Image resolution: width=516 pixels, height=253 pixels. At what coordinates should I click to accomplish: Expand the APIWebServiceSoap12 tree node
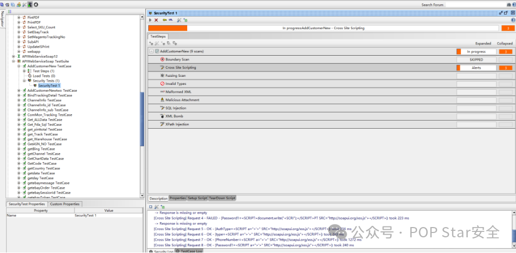(14, 56)
